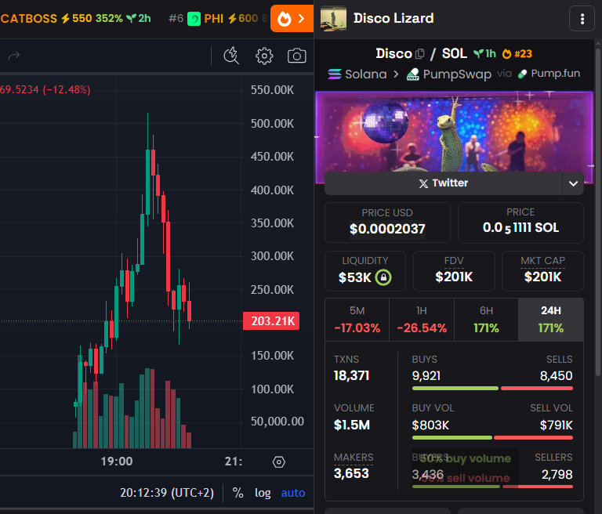Click the Solana chain link
602x514 pixels.
point(357,74)
